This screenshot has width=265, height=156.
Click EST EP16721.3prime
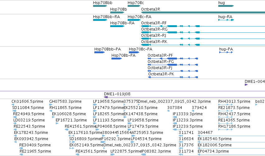click(x=71, y=120)
